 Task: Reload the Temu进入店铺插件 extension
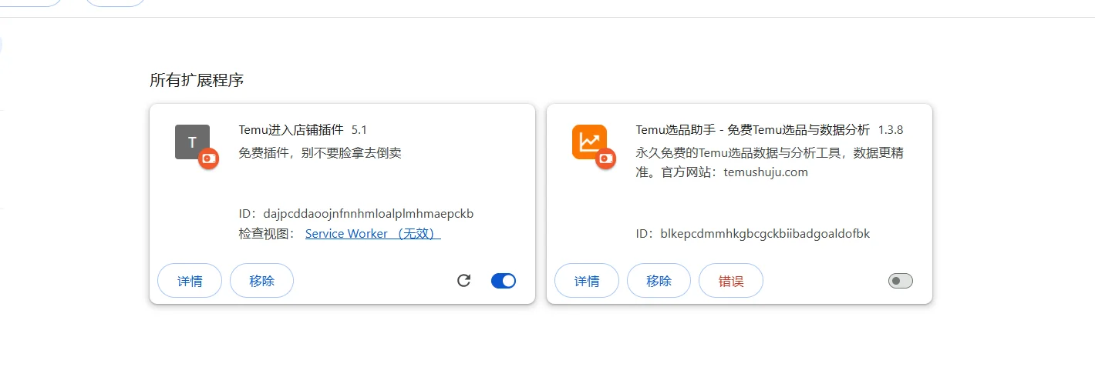(x=463, y=281)
